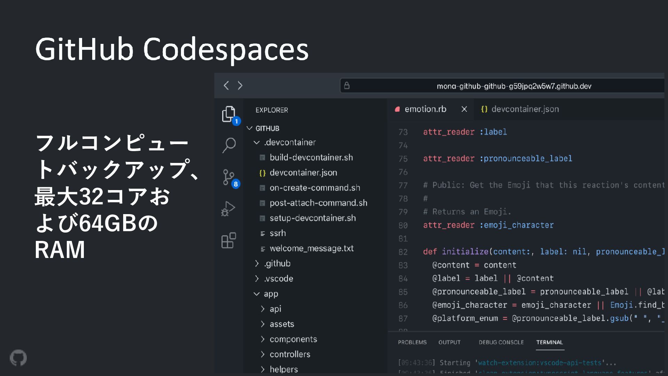Collapse the .devcontainer folder

[257, 142]
